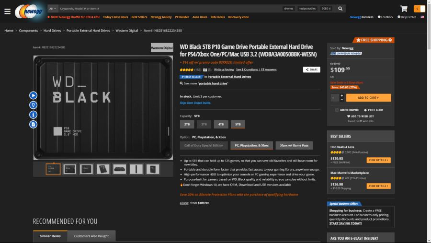Open PC Builder
431x243 pixels.
(x=182, y=17)
